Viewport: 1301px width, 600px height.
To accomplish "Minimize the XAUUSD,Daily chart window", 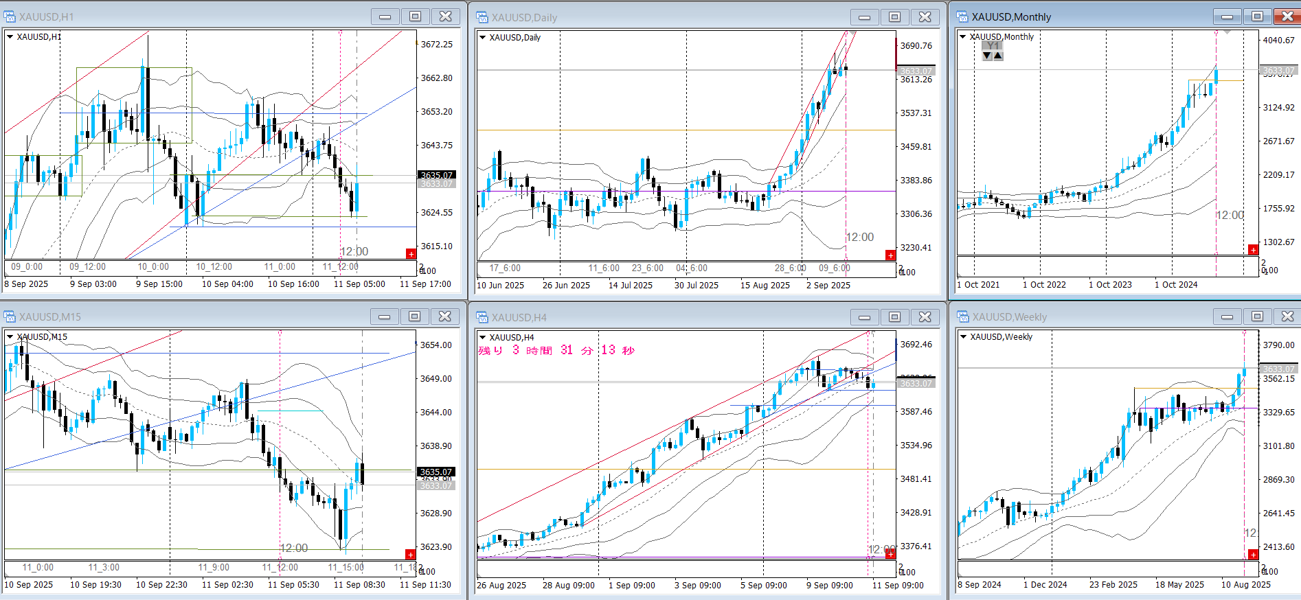I will 864,17.
